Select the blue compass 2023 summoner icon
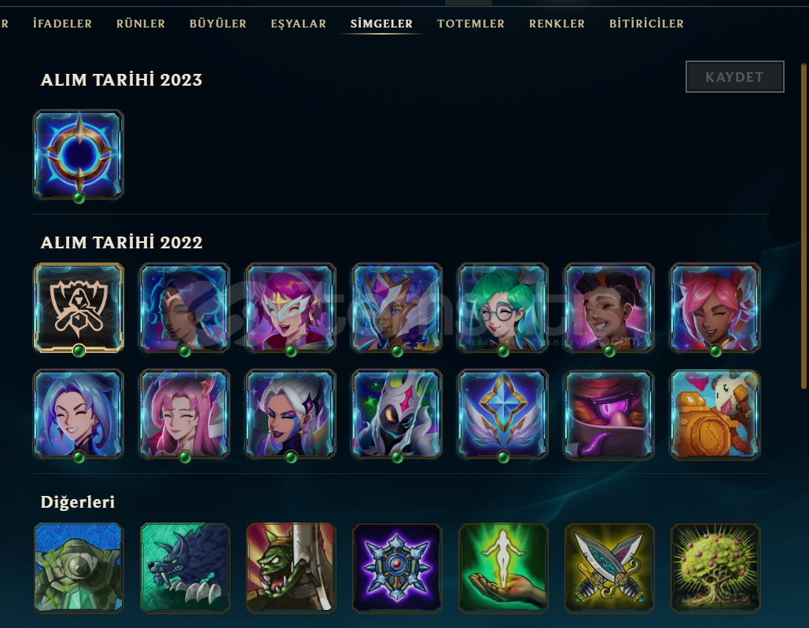The width and height of the screenshot is (809, 628). click(x=79, y=154)
